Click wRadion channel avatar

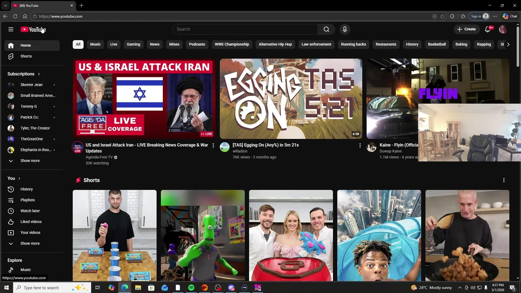(x=225, y=147)
